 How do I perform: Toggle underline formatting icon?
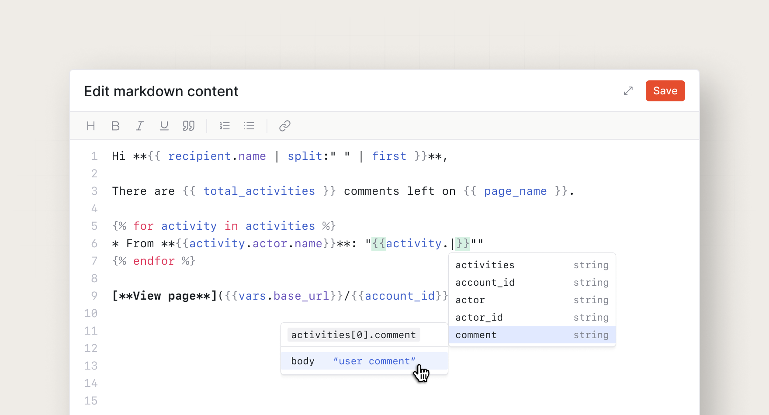[x=164, y=126]
